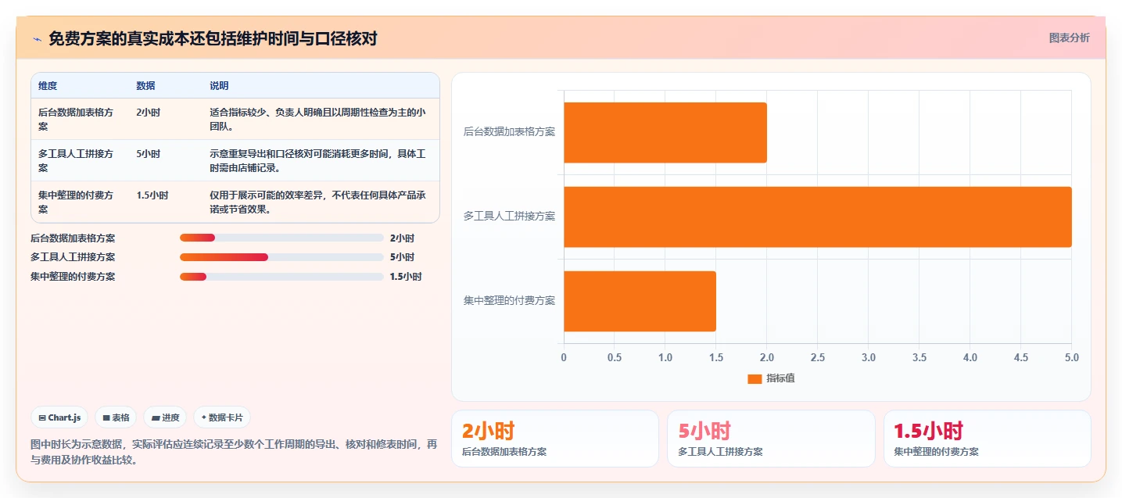Viewport: 1122px width, 498px height.
Task: Click the lightning icon beside the title
Action: point(37,39)
